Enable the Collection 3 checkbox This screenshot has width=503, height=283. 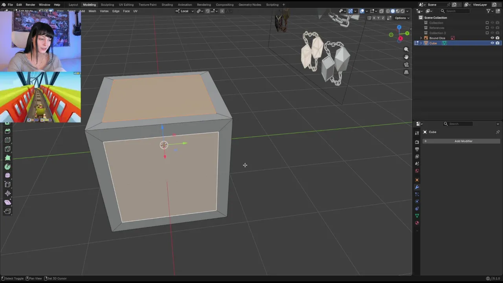(x=487, y=33)
